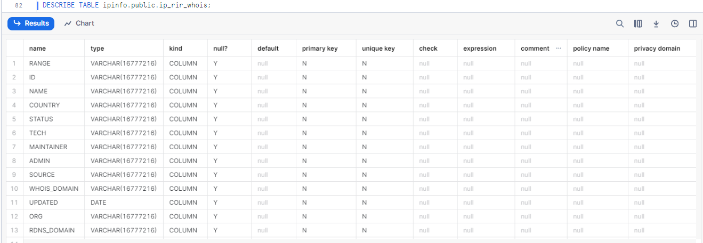Select the MAINTAINER cell
This screenshot has width=703, height=243.
tap(54, 147)
